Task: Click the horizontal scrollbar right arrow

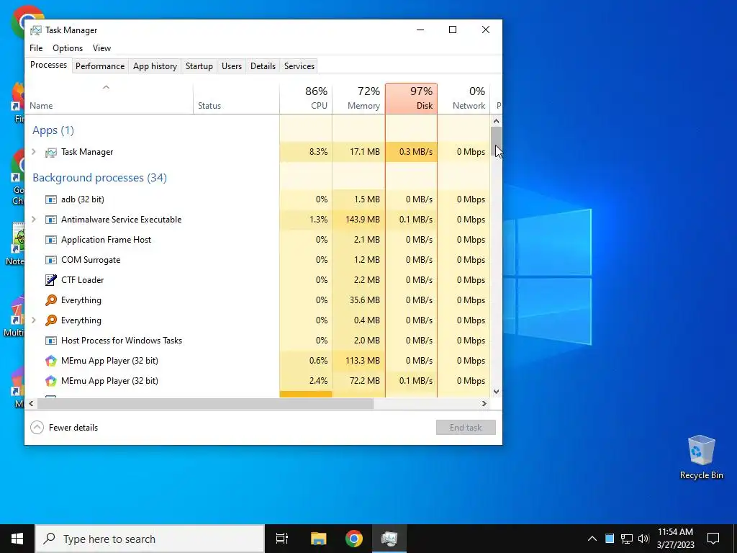Action: click(x=484, y=403)
